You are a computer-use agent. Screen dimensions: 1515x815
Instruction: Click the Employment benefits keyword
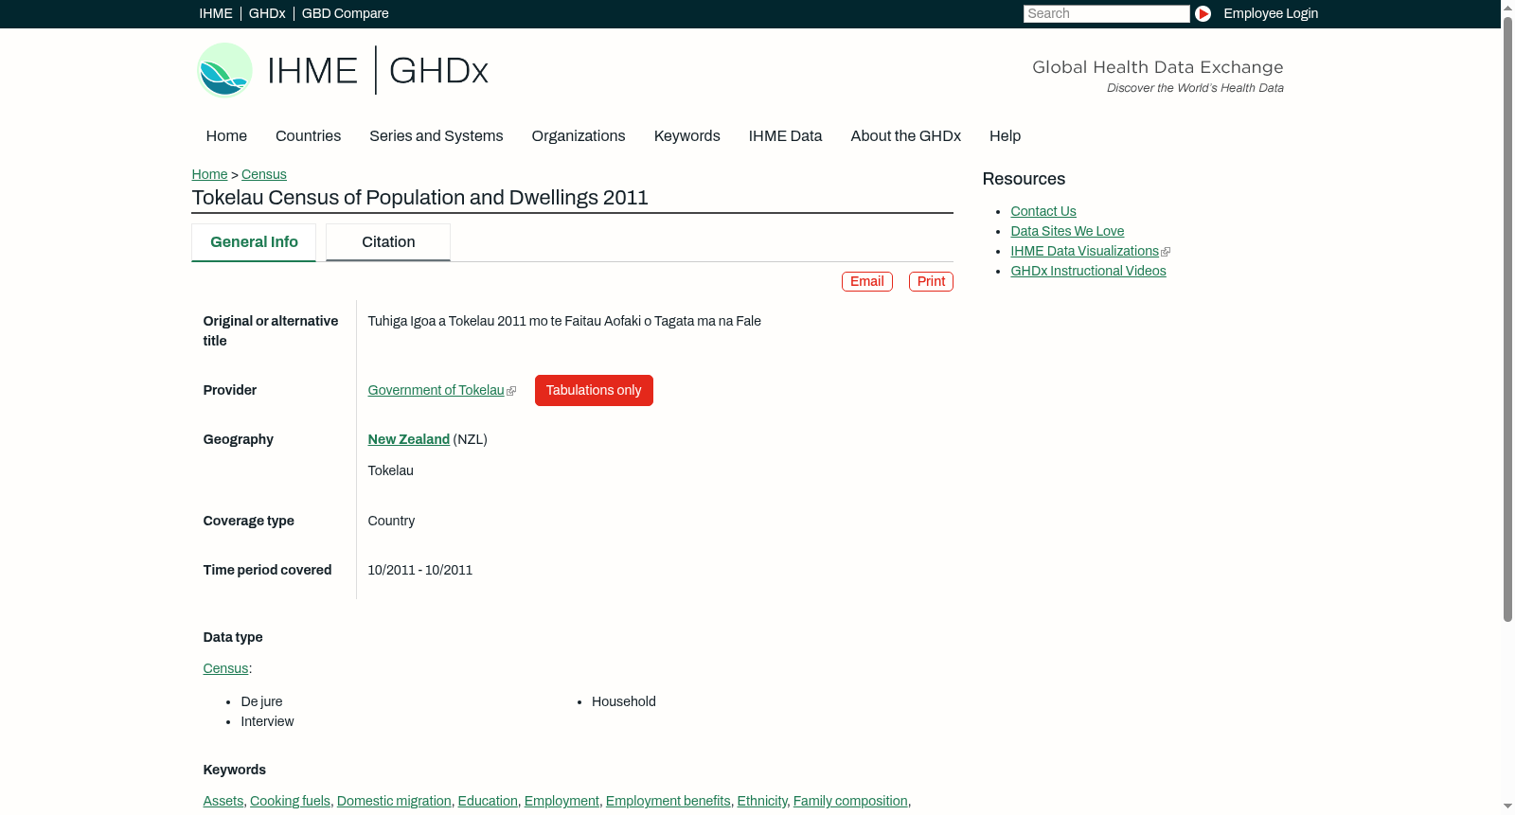click(x=668, y=801)
